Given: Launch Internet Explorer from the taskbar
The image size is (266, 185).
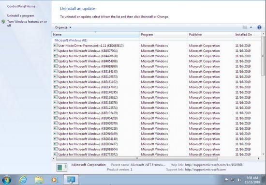Looking at the screenshot, I should [23, 180].
